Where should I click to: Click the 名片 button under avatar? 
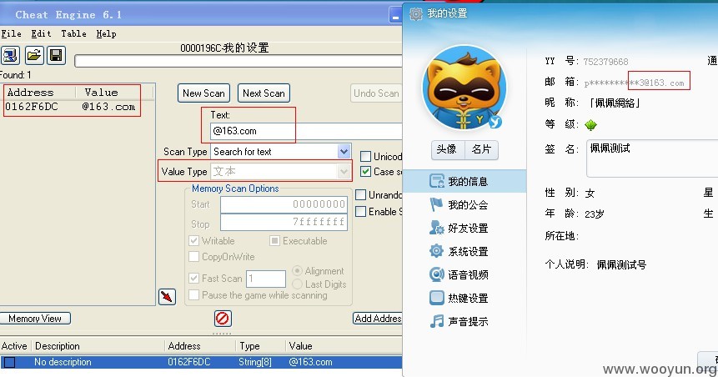[x=481, y=149]
